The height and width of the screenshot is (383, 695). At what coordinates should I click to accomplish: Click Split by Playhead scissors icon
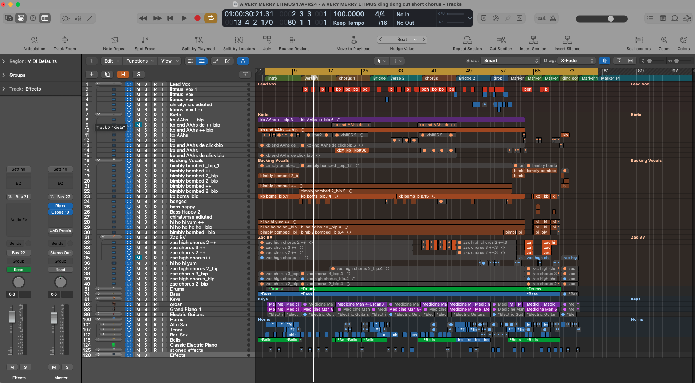198,40
